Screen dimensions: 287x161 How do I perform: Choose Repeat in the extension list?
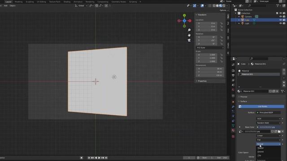[x=268, y=148]
